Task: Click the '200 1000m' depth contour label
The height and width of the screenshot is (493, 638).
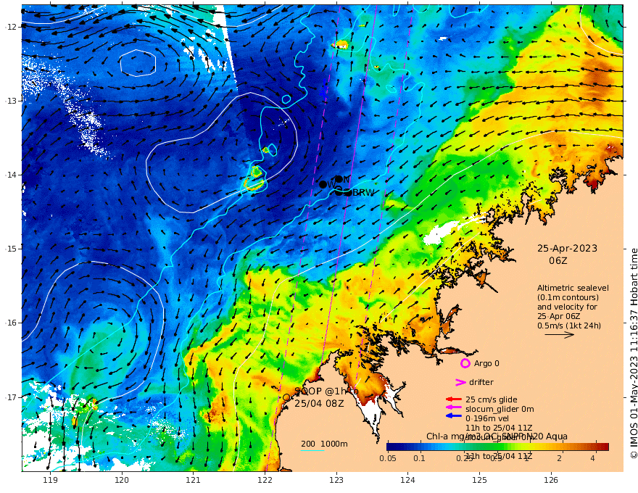Action: [324, 444]
